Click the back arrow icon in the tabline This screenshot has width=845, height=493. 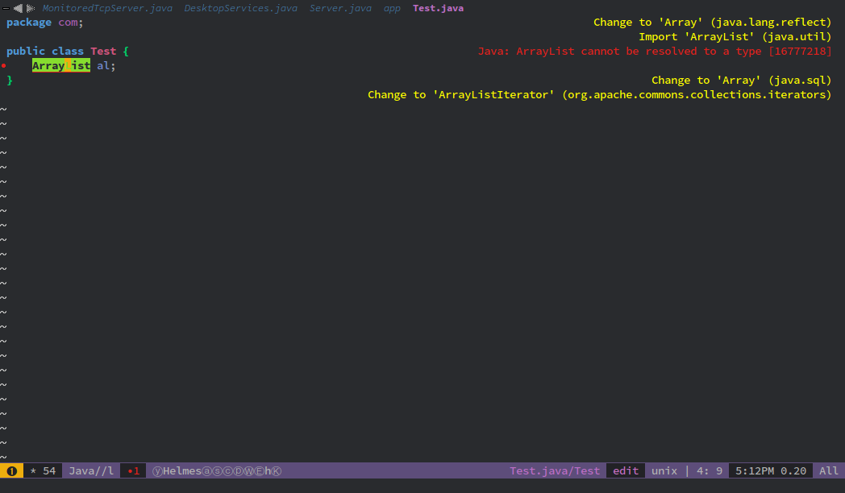click(x=19, y=8)
